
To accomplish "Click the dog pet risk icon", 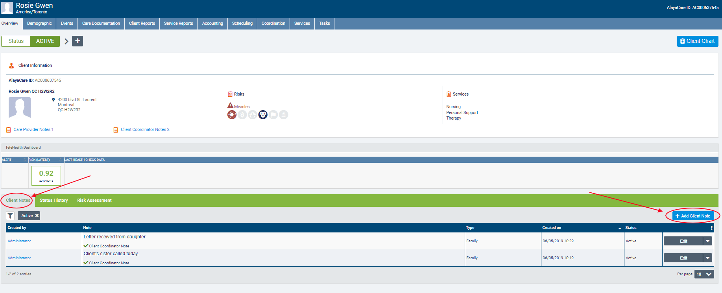I will [263, 114].
